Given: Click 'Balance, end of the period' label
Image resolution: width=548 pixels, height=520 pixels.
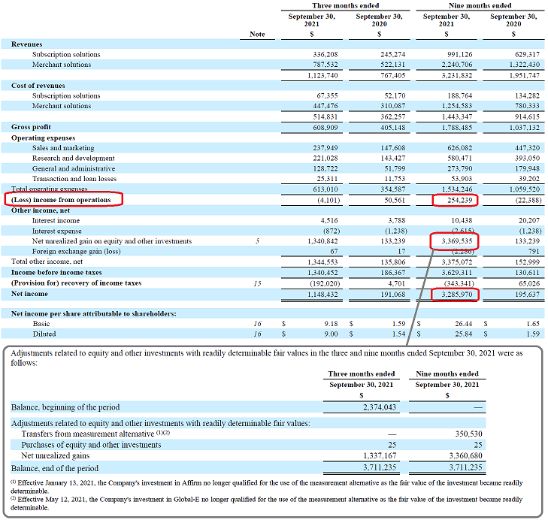Looking at the screenshot, I should [x=55, y=468].
